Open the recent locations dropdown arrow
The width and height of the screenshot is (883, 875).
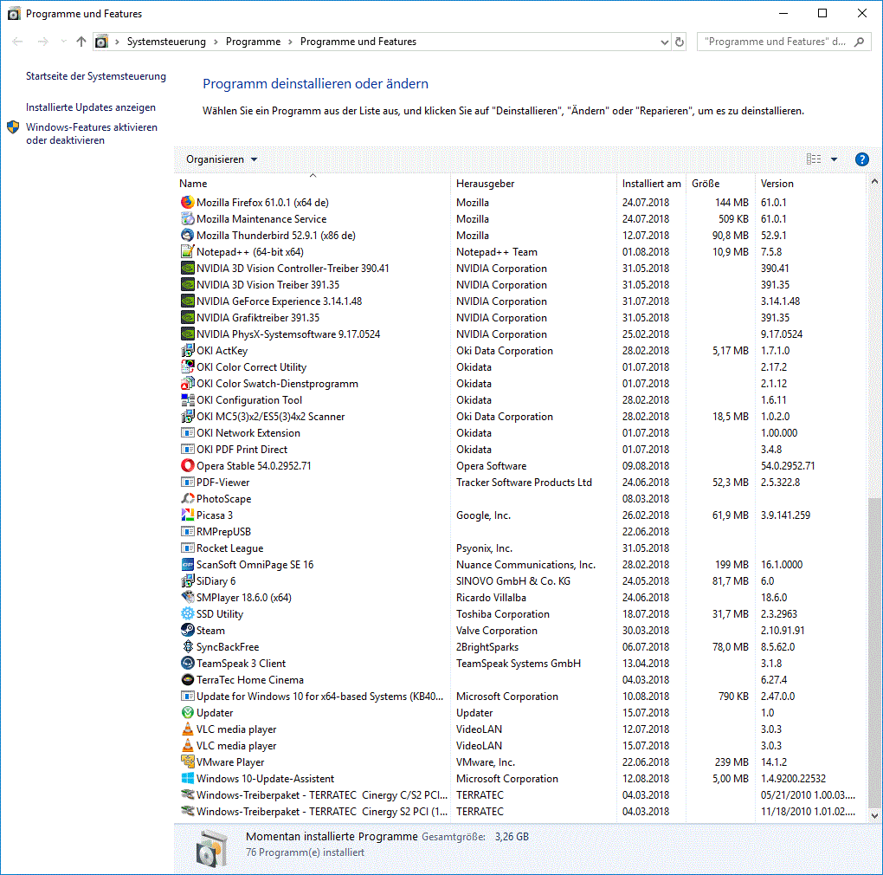63,42
